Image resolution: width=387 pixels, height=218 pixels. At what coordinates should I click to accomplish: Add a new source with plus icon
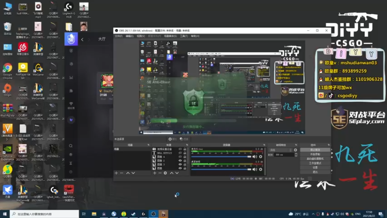coord(154,173)
